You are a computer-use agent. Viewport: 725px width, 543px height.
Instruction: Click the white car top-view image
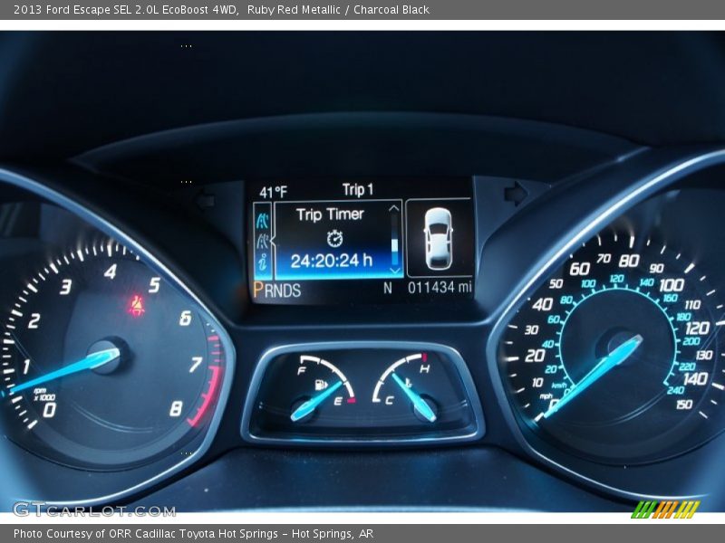438,238
